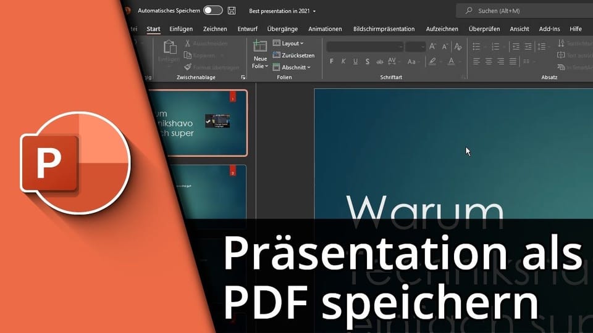Click the font color A swatch

coord(451,62)
